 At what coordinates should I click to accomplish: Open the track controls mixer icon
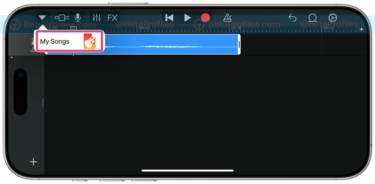tap(97, 18)
